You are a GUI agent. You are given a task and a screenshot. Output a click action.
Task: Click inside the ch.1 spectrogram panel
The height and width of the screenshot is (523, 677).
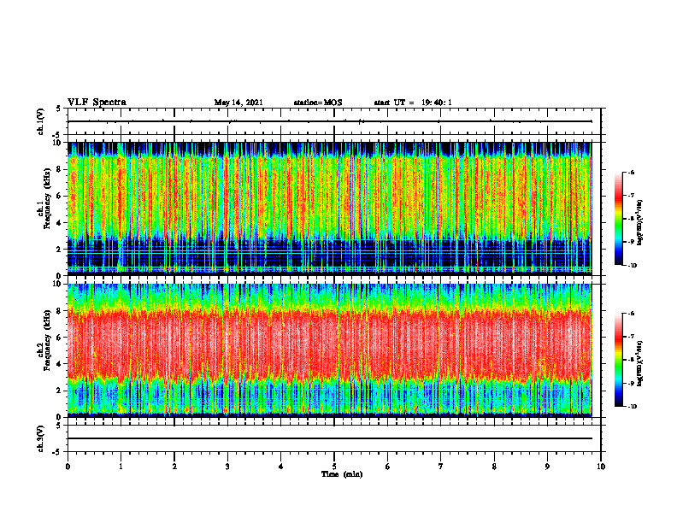click(x=330, y=209)
